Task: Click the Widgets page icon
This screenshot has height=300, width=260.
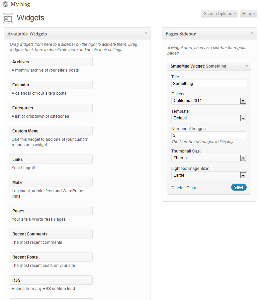Action: click(8, 18)
